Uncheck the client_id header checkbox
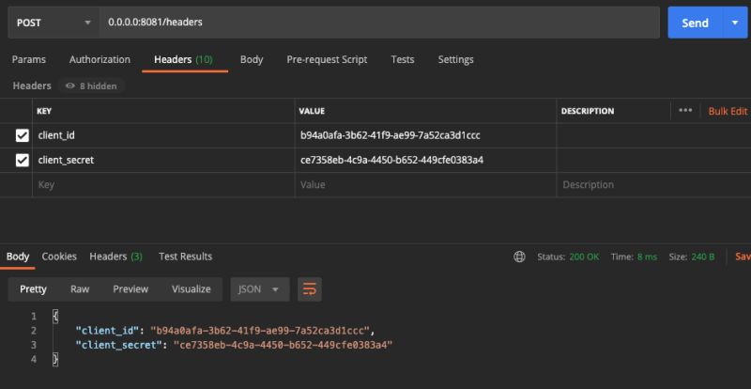 (x=22, y=135)
